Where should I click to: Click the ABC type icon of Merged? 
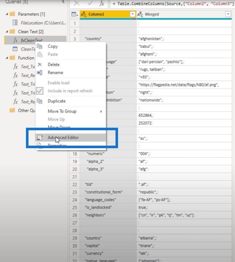[140, 15]
